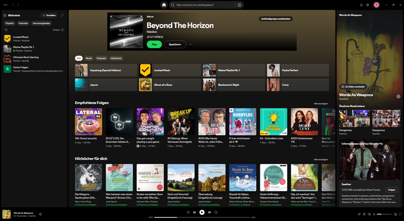Add Words As Weapons to library in player bar

(40, 214)
